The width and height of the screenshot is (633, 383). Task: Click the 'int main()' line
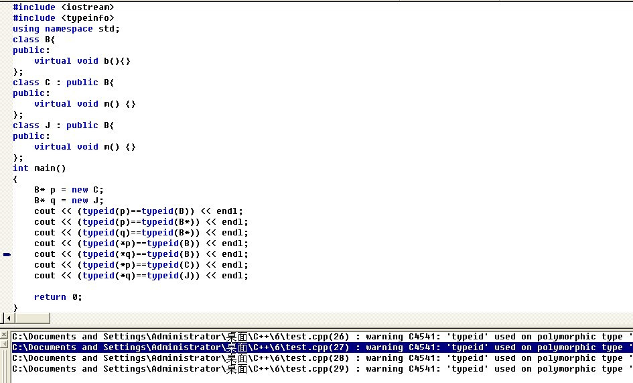coord(39,168)
